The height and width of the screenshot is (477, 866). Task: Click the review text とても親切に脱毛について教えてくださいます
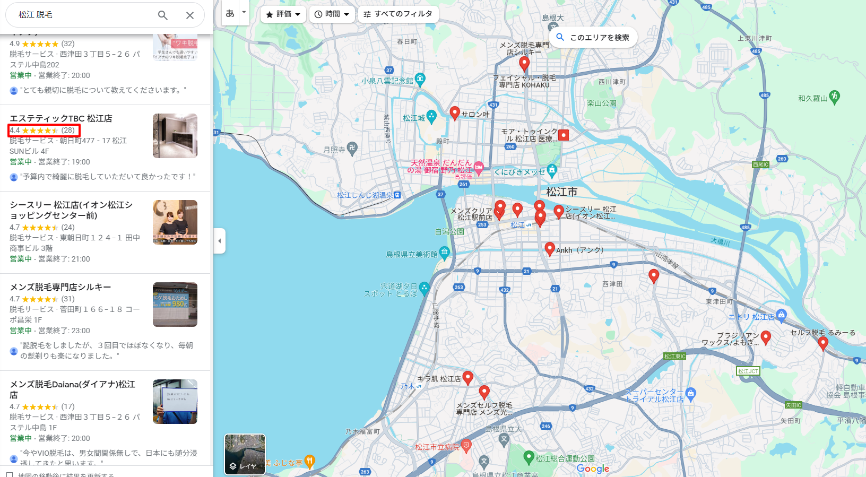[103, 90]
